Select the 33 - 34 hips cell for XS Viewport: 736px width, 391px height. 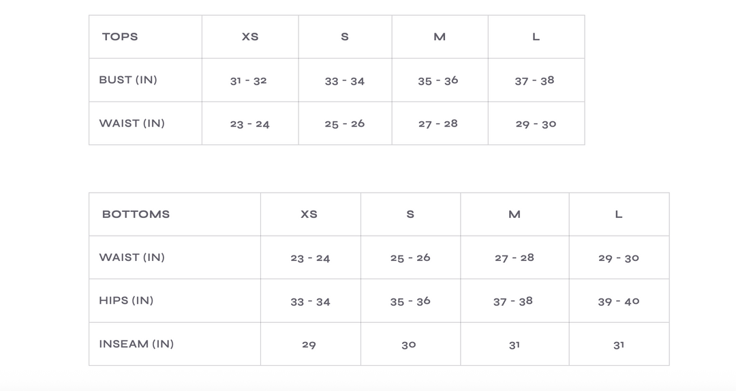click(x=310, y=301)
